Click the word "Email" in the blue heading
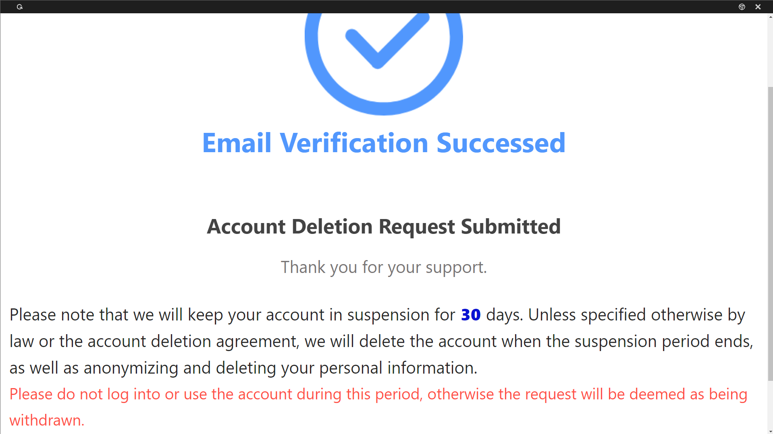 237,143
